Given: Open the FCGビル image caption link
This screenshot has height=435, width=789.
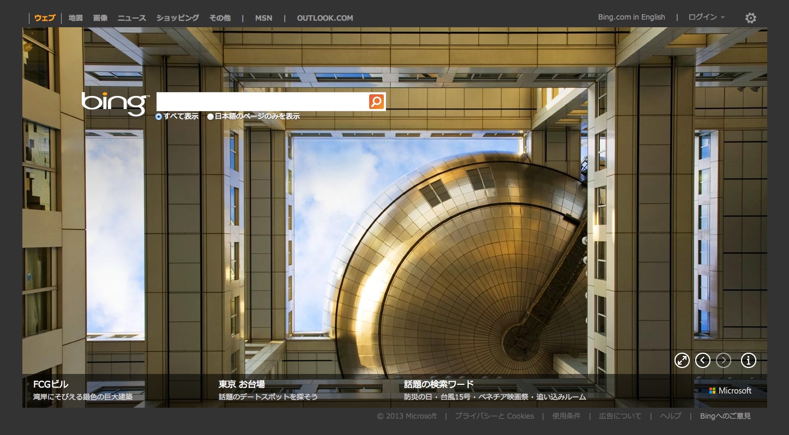Looking at the screenshot, I should pyautogui.click(x=51, y=384).
